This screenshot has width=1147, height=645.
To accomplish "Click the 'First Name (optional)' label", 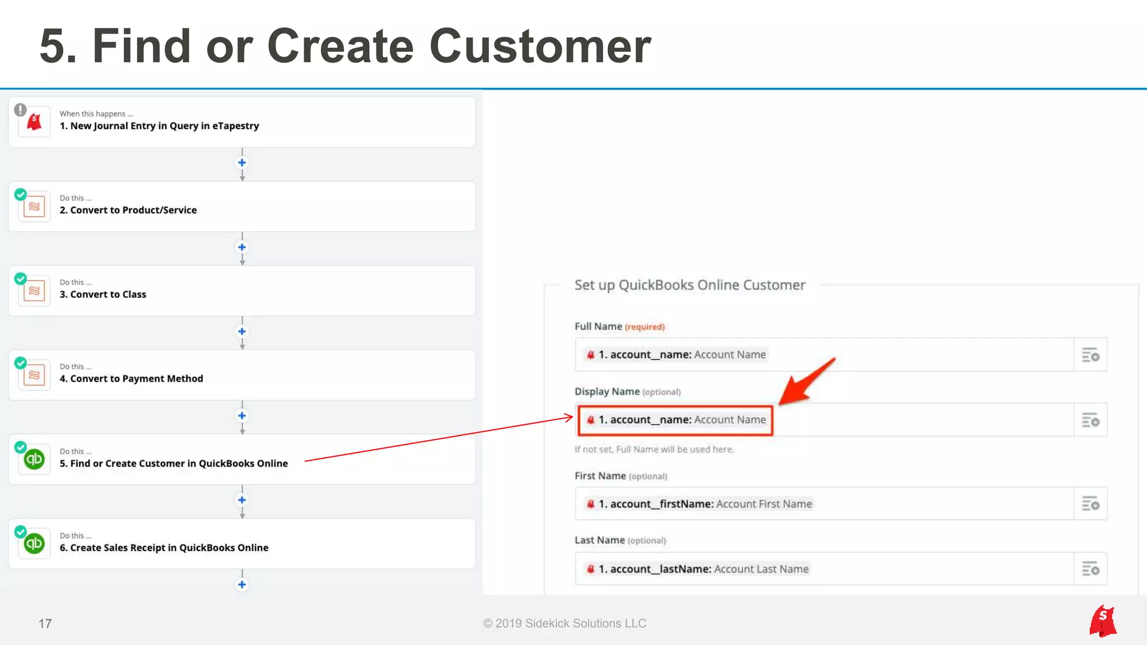I will tap(621, 476).
